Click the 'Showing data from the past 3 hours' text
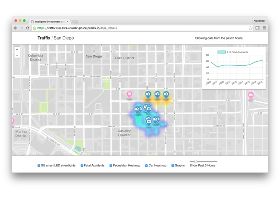 point(219,38)
